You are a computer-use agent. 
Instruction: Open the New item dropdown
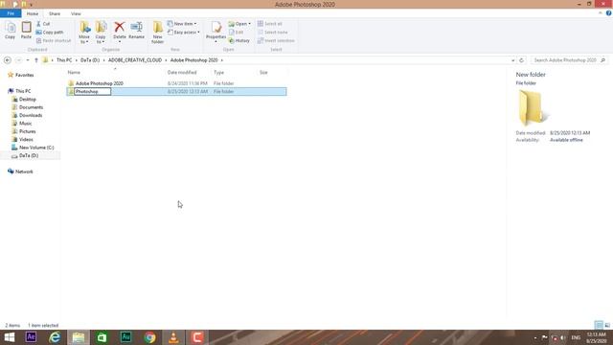point(182,24)
